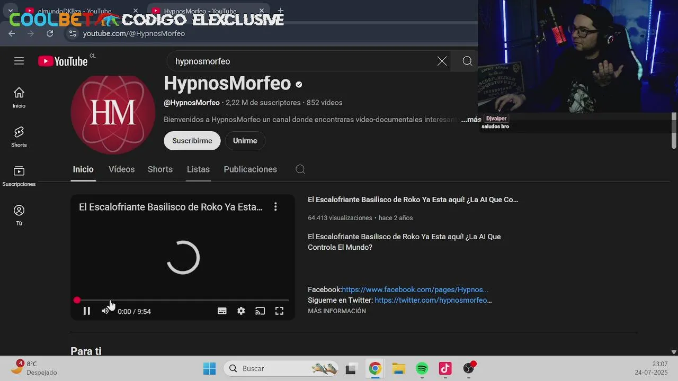Open the Listas channel tab
This screenshot has width=678, height=381.
coord(198,169)
